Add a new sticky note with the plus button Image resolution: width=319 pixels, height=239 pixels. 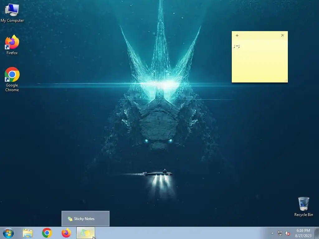click(237, 35)
